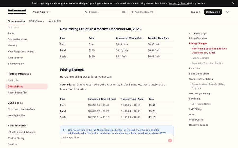Toggle the theme monitor icon
The height and width of the screenshot is (148, 238).
tap(227, 12)
